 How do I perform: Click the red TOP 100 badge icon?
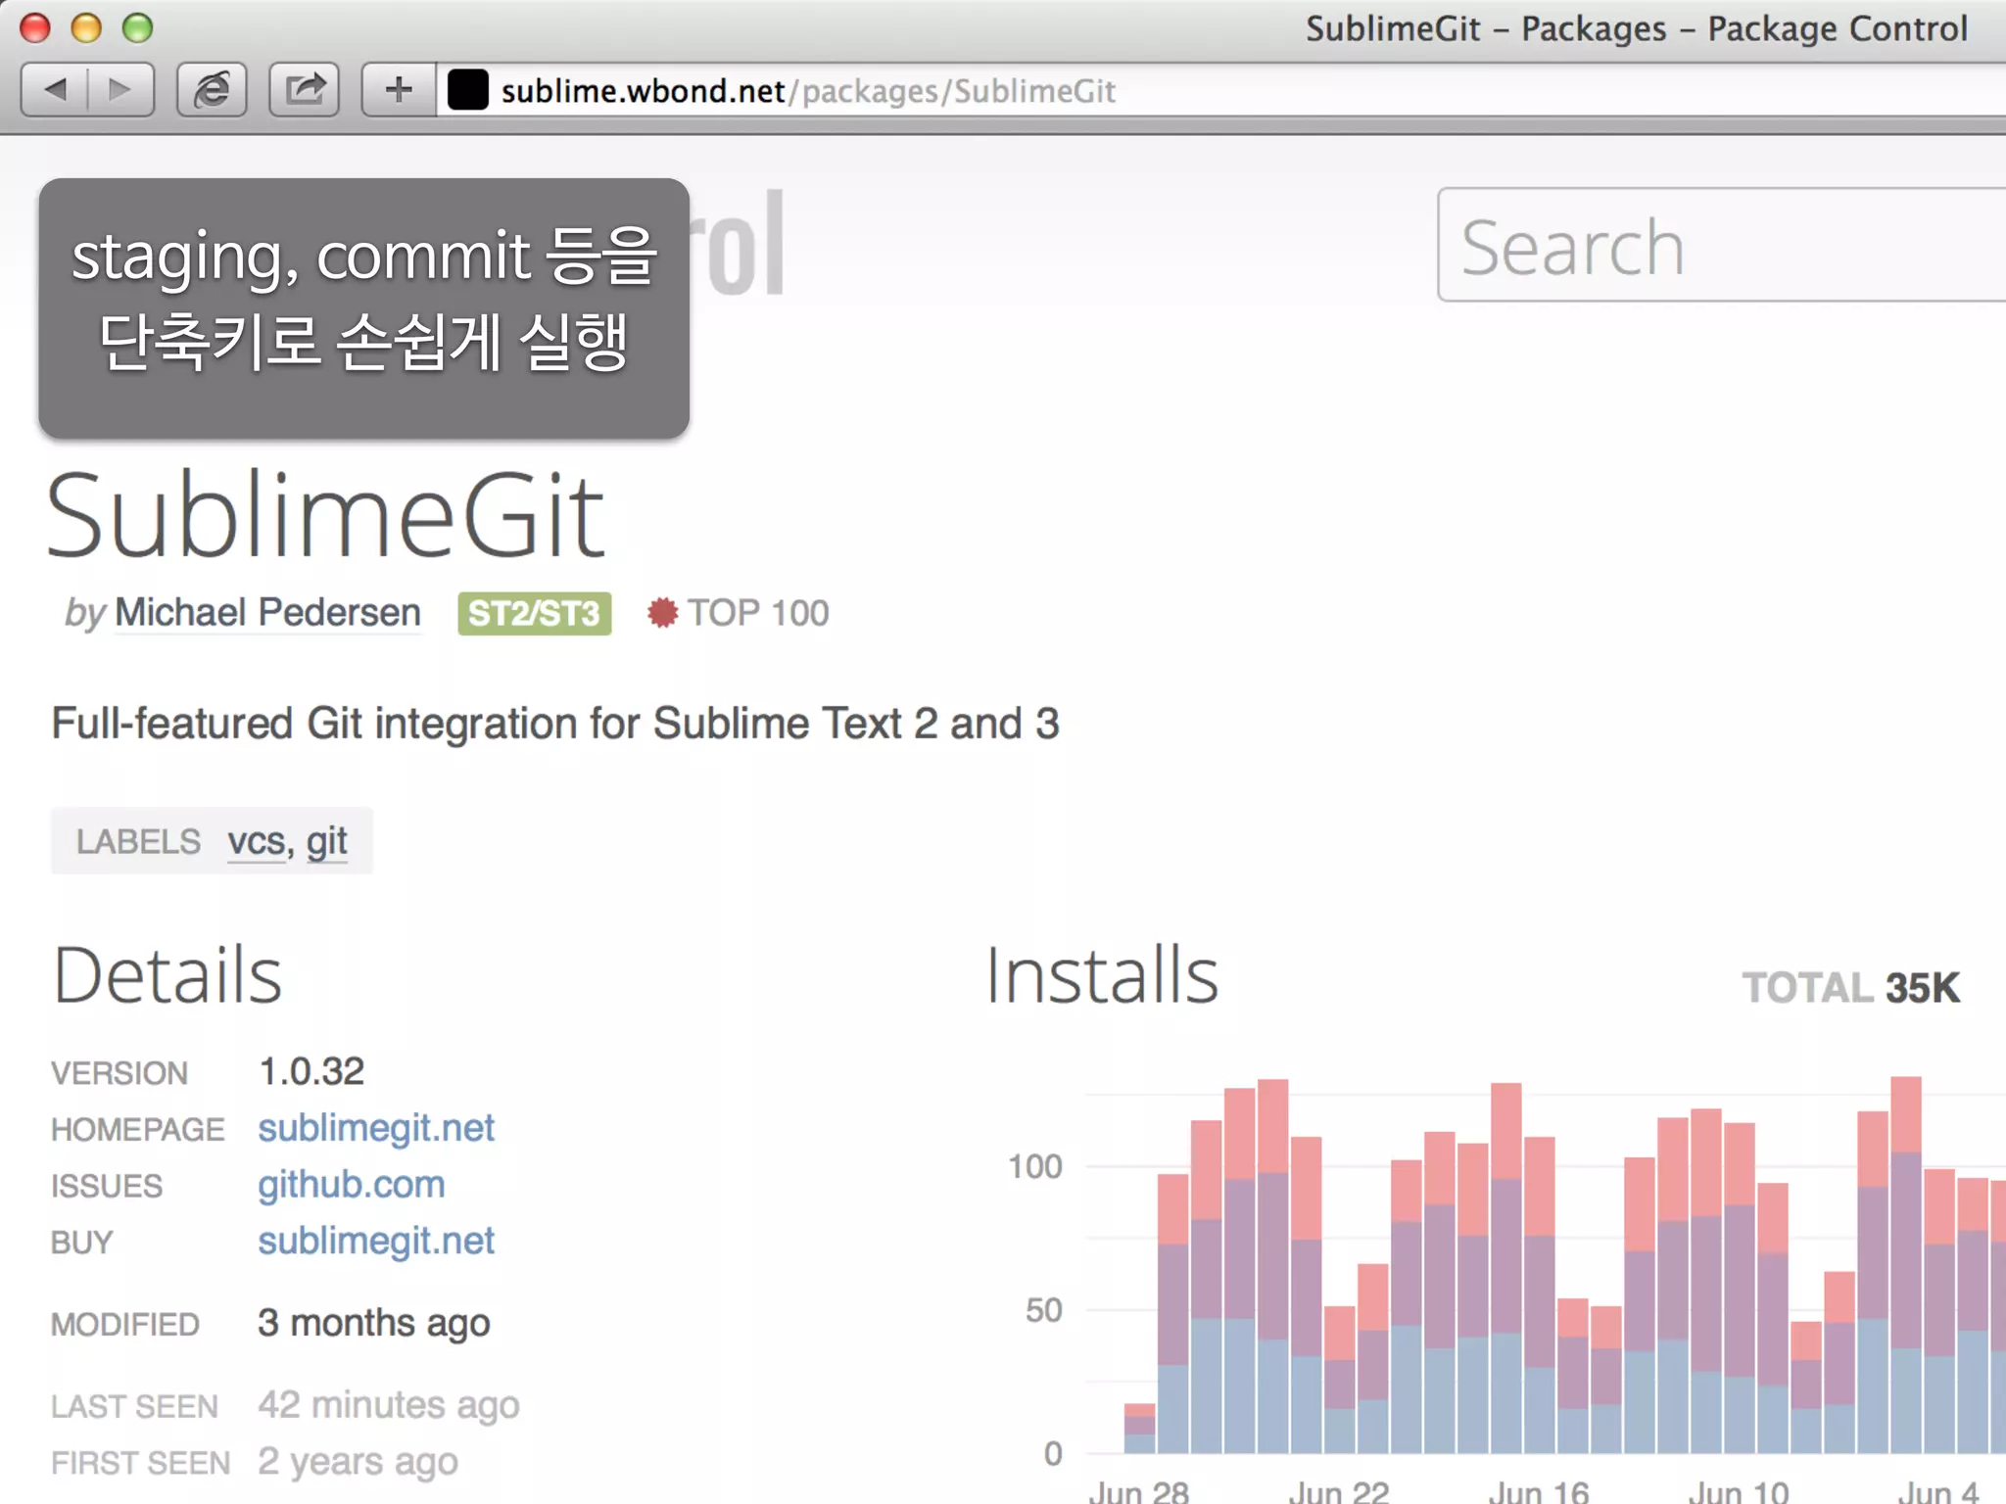click(x=662, y=613)
